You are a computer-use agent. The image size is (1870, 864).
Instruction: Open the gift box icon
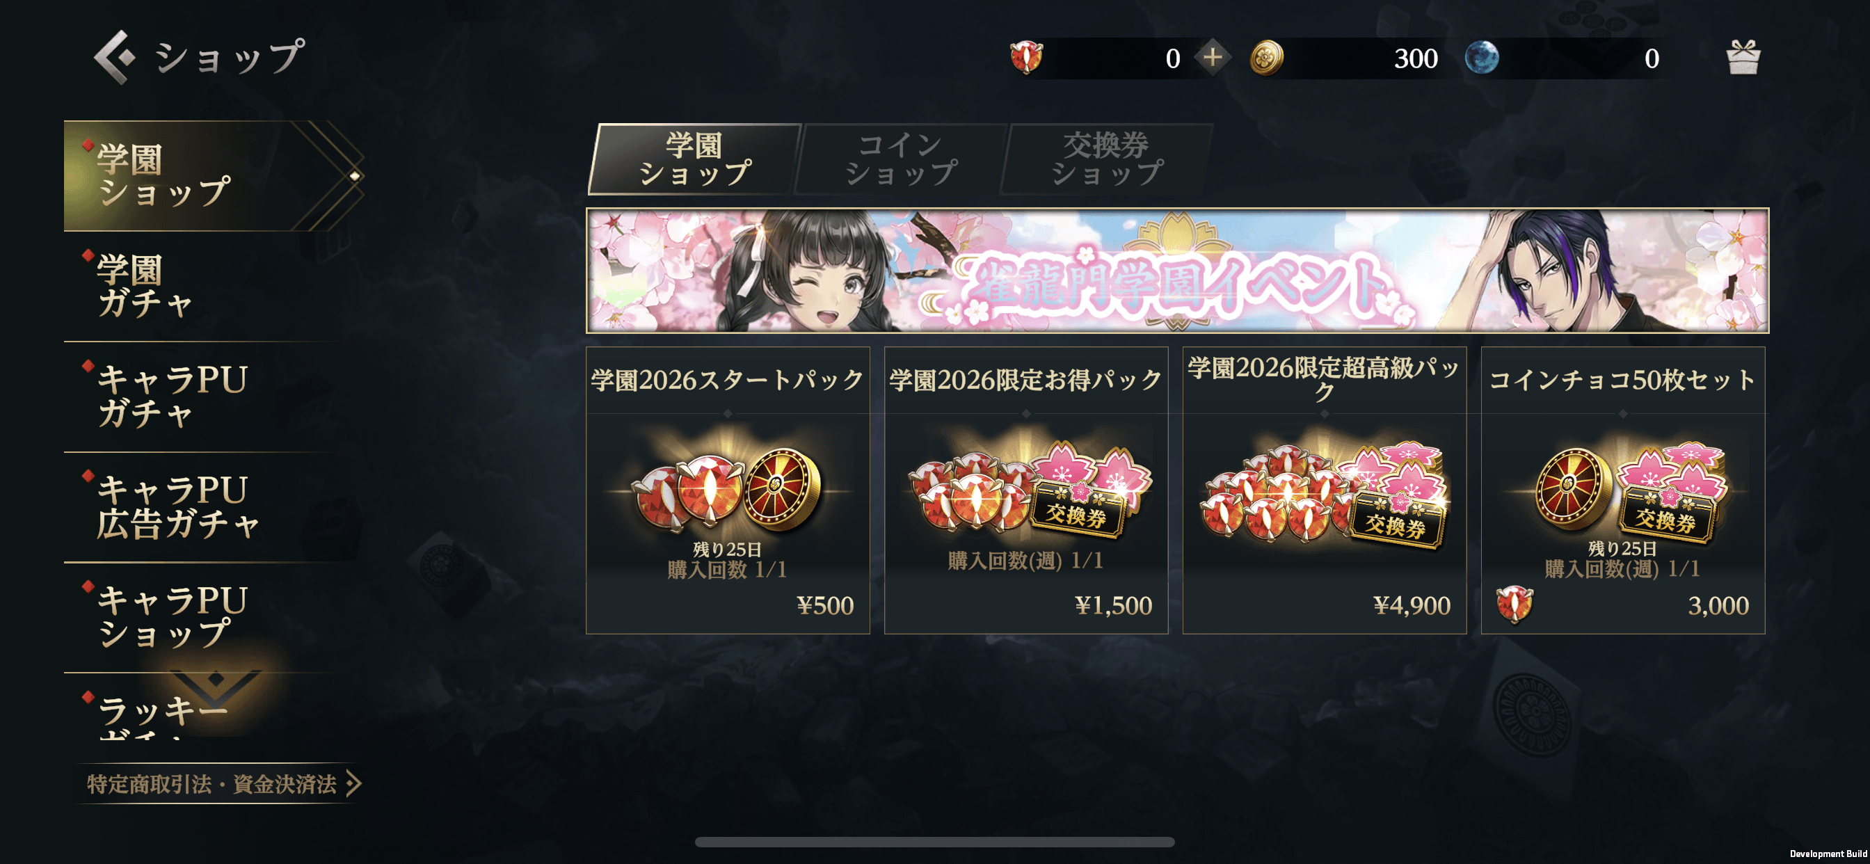click(x=1743, y=57)
